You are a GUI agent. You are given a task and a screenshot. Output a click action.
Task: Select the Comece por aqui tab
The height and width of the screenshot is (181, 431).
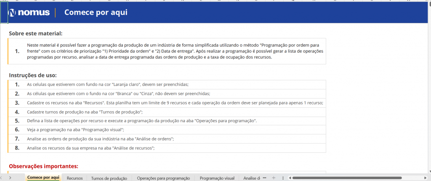pyautogui.click(x=43, y=178)
